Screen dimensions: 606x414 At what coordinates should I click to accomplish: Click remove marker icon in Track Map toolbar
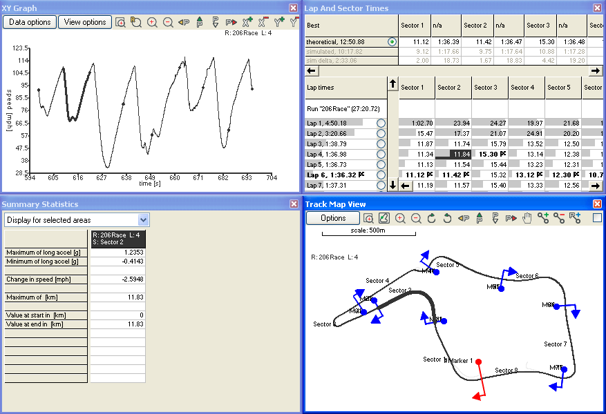[x=559, y=218]
